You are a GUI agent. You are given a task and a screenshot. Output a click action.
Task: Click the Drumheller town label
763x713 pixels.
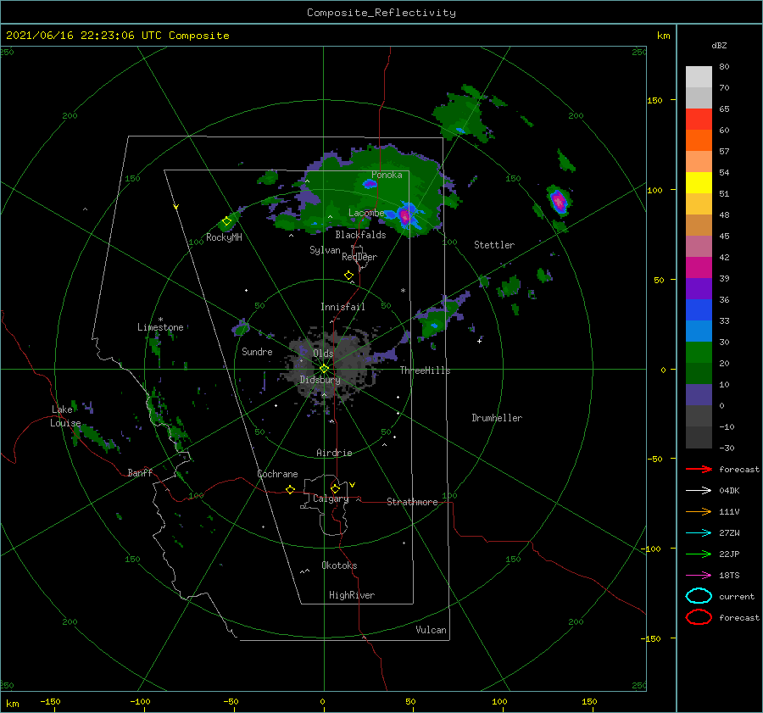pyautogui.click(x=497, y=418)
